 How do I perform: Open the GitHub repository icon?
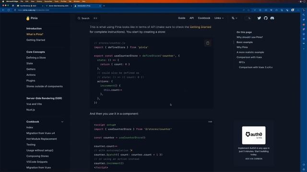click(266, 18)
